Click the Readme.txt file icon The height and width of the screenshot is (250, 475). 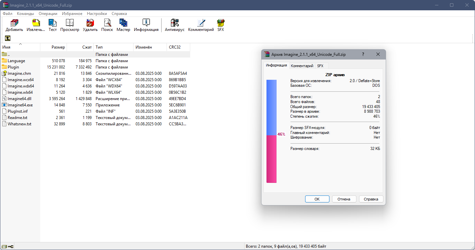pos(4,117)
